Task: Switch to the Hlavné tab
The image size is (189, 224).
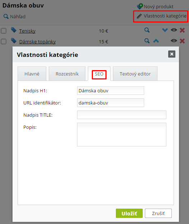Action: point(32,74)
